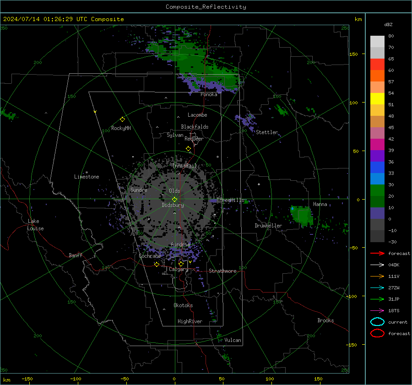The height and width of the screenshot is (385, 412).
Task: Select the light blue swatch in dBZ scale
Action: [x=377, y=179]
